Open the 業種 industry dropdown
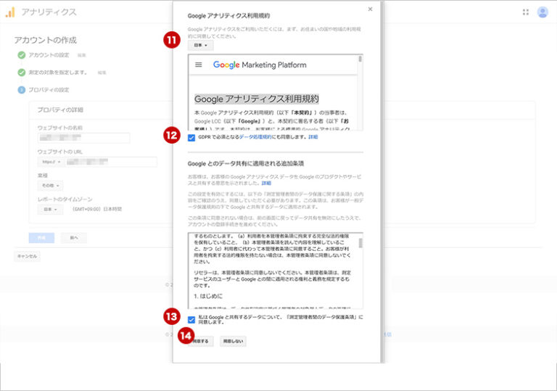Viewport: 557px width, 391px height. click(x=50, y=186)
